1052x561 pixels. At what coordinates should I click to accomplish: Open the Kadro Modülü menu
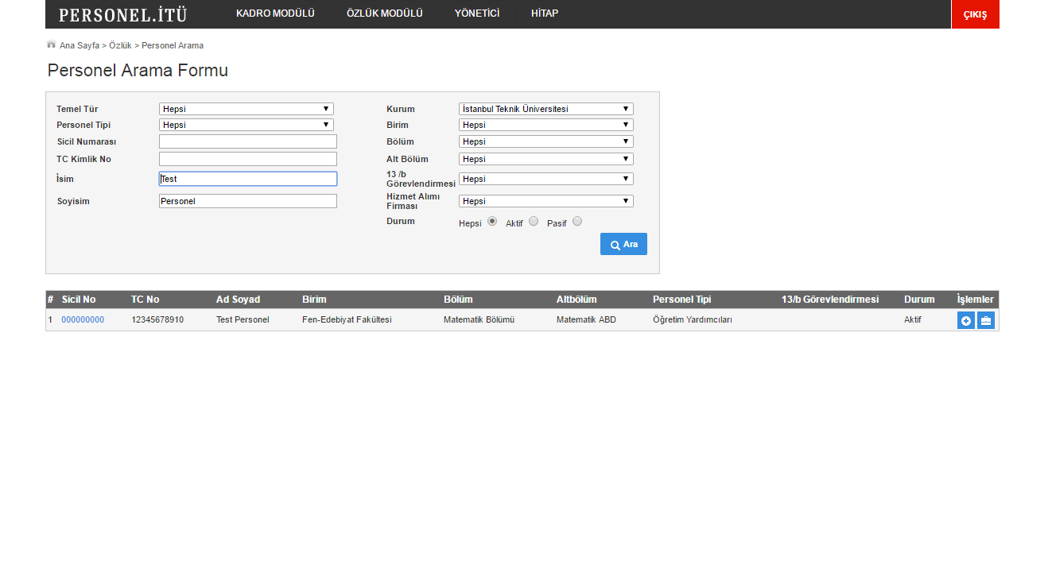[x=275, y=14]
